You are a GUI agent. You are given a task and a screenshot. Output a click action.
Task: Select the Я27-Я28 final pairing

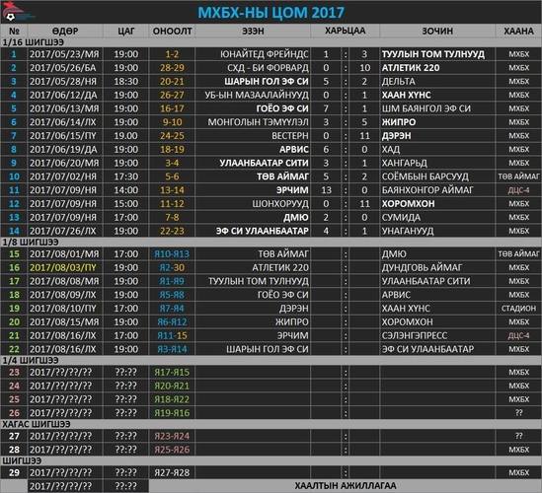(172, 472)
